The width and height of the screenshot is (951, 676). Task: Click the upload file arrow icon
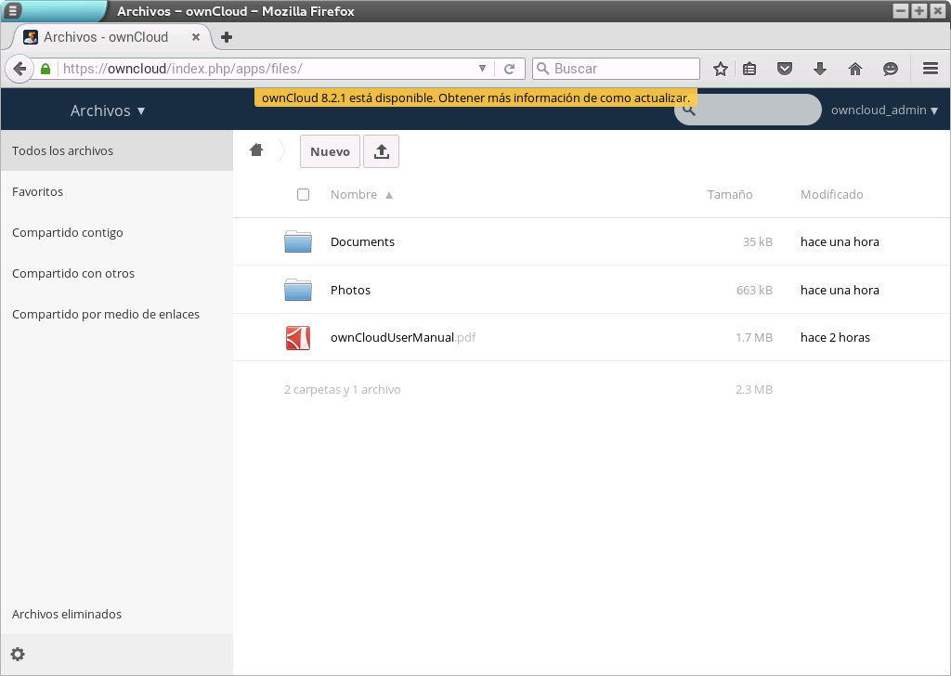381,152
